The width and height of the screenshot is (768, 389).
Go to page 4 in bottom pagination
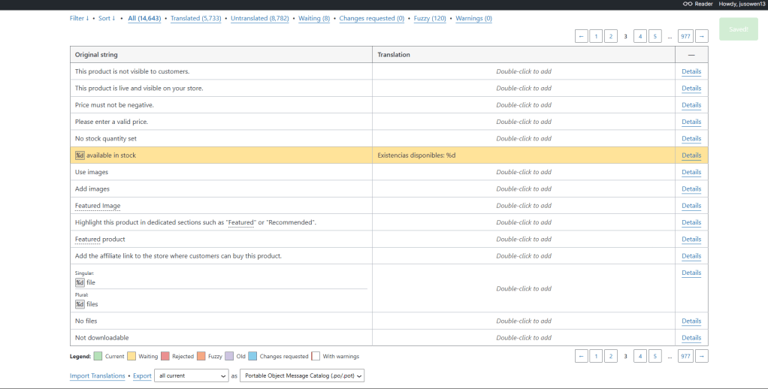(640, 356)
